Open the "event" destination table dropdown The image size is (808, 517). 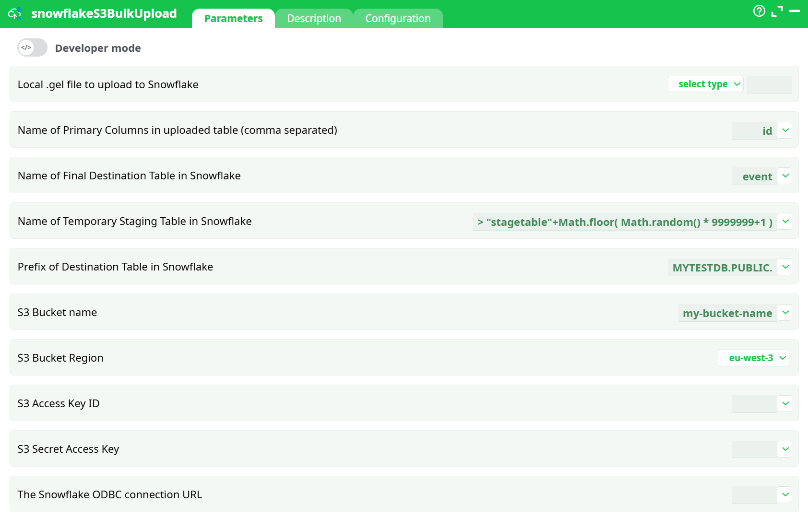785,176
